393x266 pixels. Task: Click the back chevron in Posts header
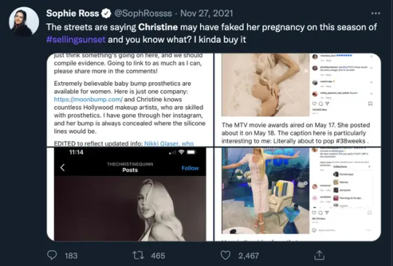(x=63, y=167)
